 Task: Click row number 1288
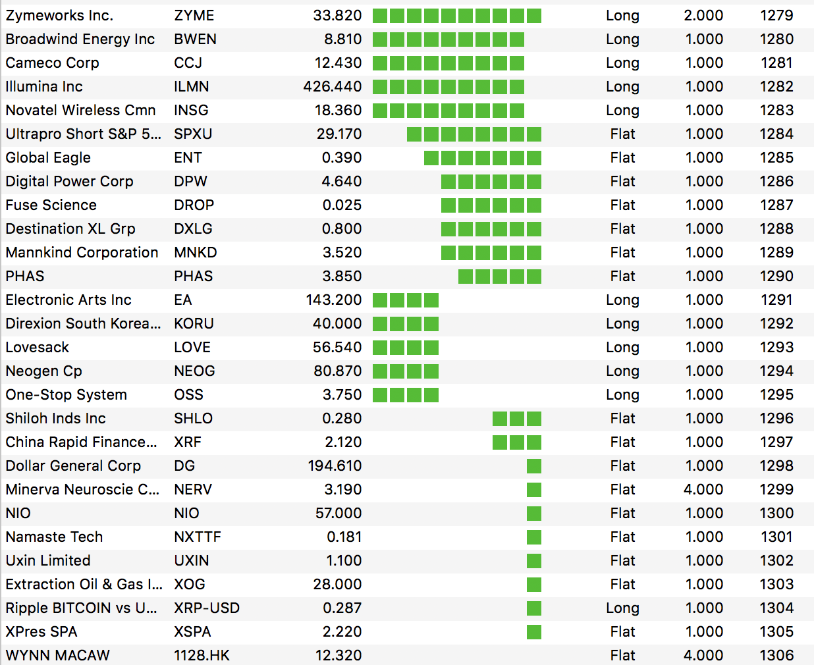(x=776, y=228)
